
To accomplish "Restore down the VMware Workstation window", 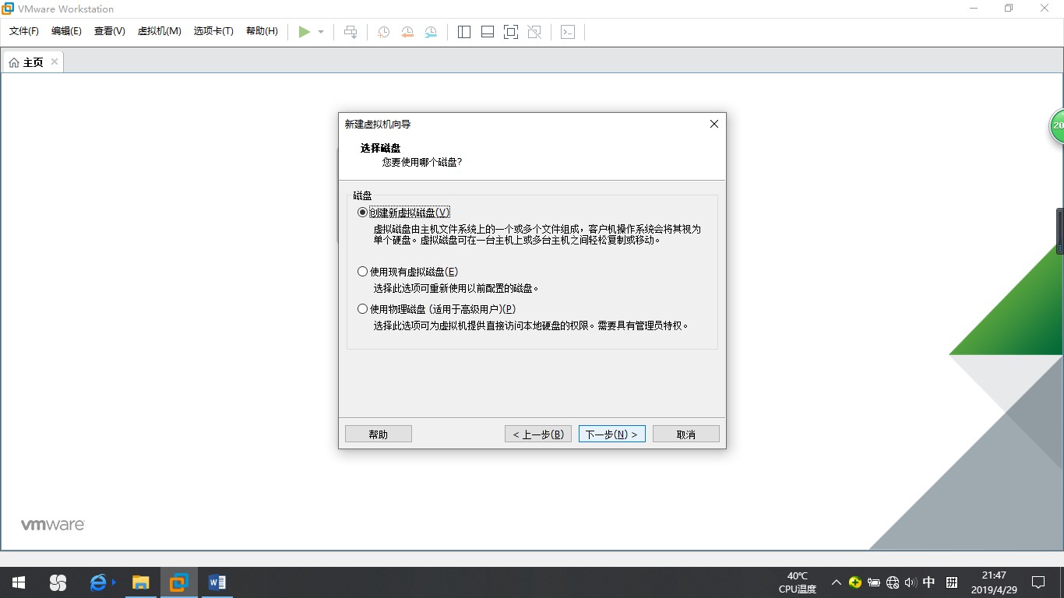I will pos(1009,9).
